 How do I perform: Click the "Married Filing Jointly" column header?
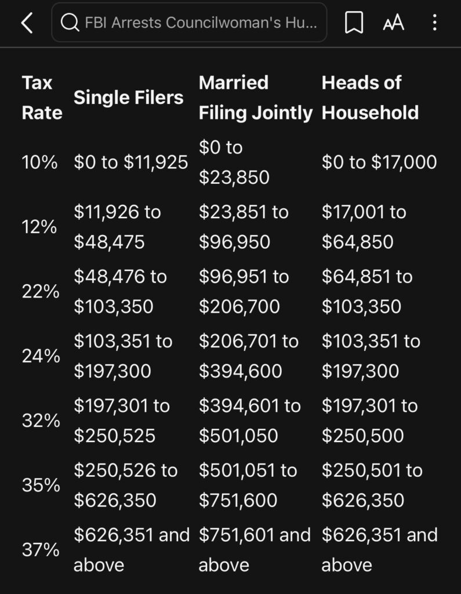[255, 97]
